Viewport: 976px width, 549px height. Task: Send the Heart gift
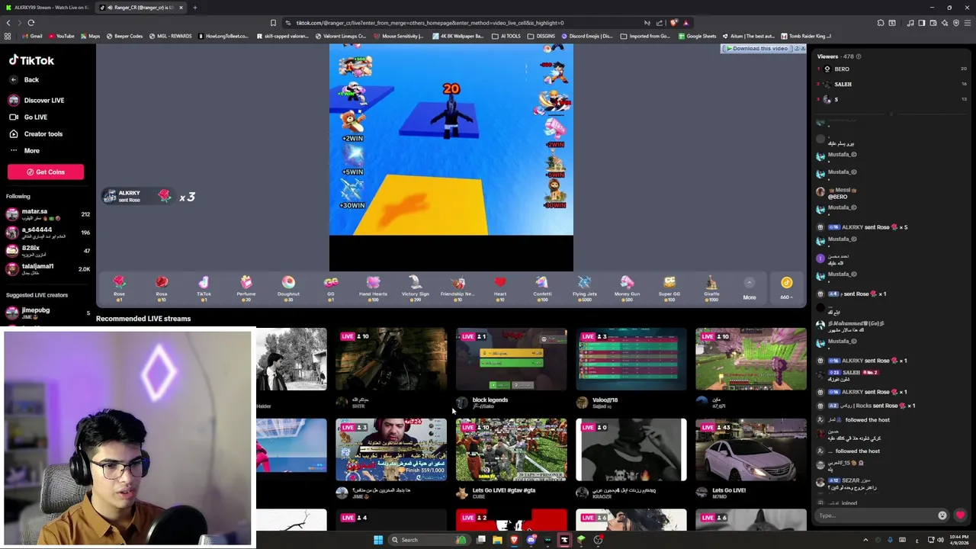500,288
